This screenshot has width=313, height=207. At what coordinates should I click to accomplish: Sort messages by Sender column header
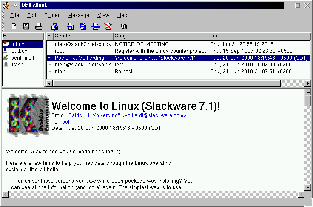point(83,36)
